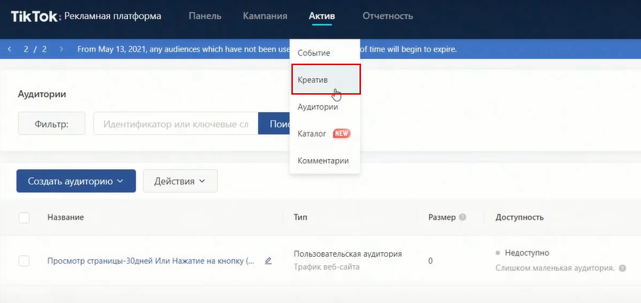The width and height of the screenshot is (641, 303).
Task: Click the Рекламная платформа title text
Action: 113,17
